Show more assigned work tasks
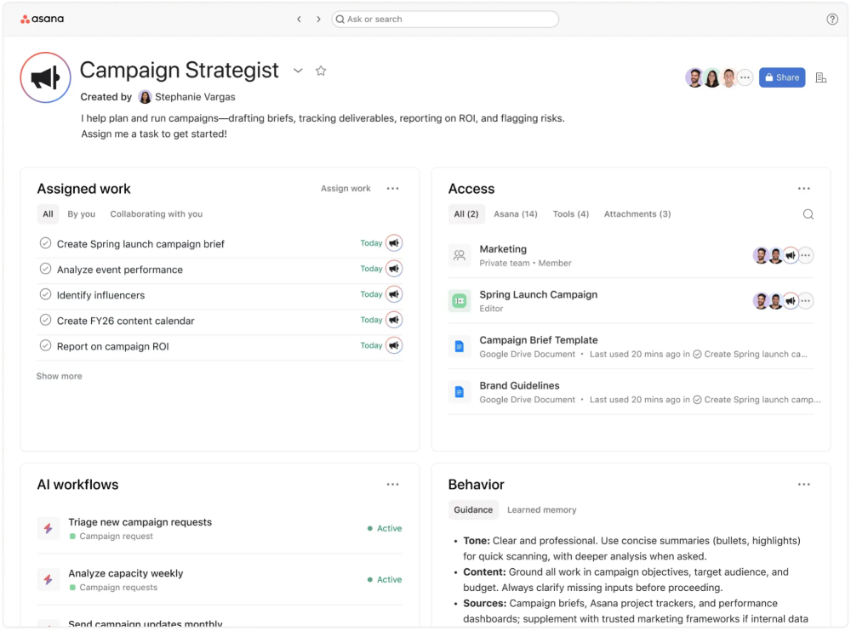 (60, 376)
